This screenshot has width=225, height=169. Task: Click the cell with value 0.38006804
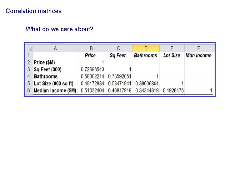pos(146,84)
